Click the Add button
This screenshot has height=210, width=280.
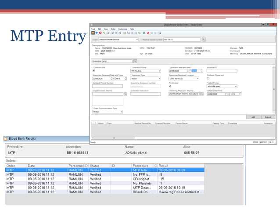[253, 117]
